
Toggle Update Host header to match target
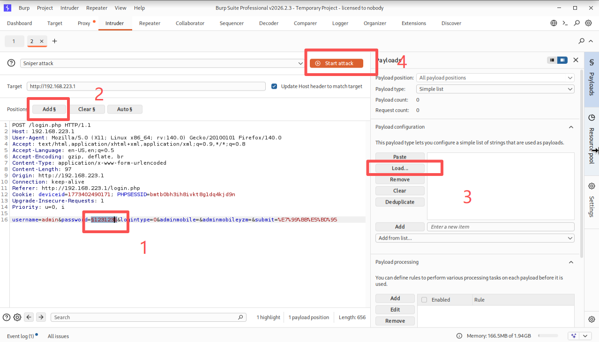275,86
